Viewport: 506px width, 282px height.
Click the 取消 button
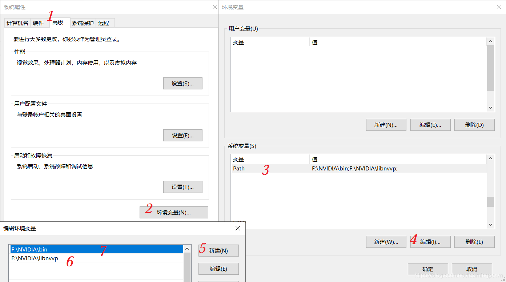472,269
